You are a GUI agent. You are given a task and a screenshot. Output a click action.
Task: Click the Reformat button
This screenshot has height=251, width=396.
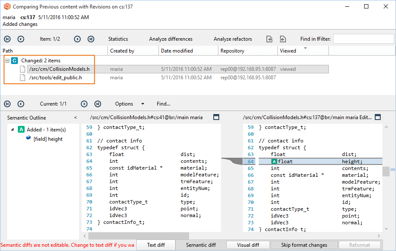coord(359,245)
